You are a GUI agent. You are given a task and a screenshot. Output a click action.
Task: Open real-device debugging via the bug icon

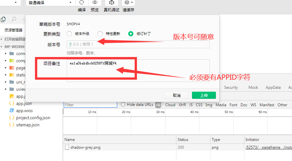tap(111, 3)
